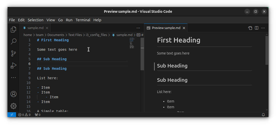Open Run and Debug view
Screen dimensions: 276x125
pyautogui.click(x=14, y=65)
